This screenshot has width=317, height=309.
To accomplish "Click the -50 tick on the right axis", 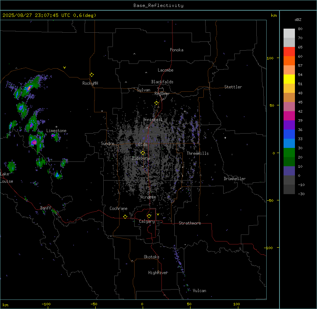I will coord(270,200).
